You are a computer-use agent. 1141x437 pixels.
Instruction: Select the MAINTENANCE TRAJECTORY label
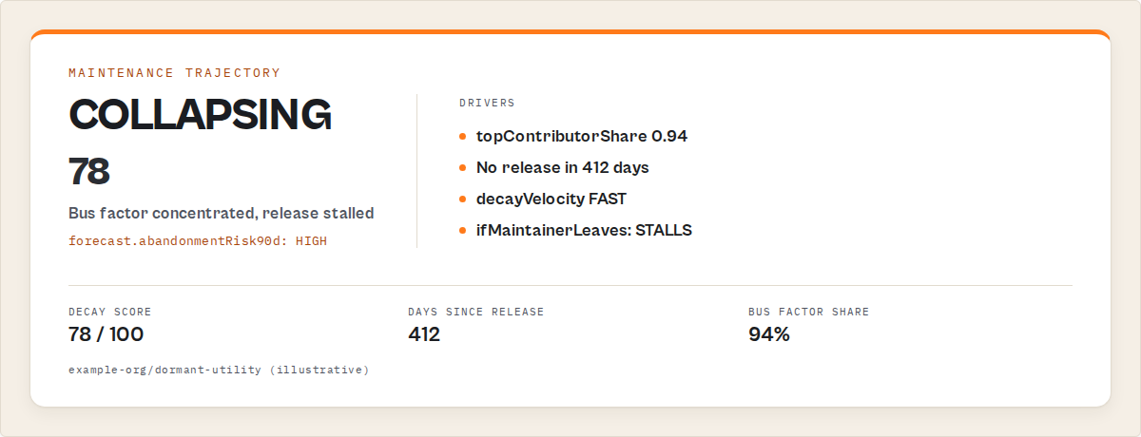coord(175,72)
